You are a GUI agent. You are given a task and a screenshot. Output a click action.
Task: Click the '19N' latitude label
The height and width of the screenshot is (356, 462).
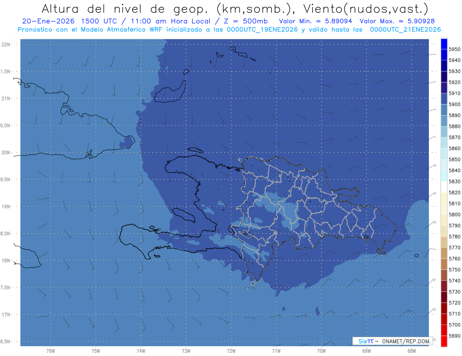pos(5,206)
